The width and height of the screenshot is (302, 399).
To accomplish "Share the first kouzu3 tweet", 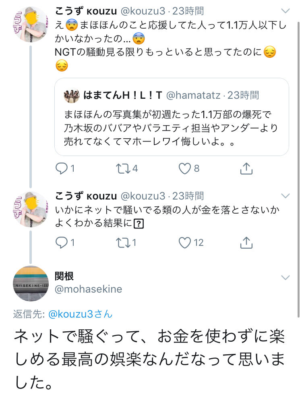I will coord(246,168).
